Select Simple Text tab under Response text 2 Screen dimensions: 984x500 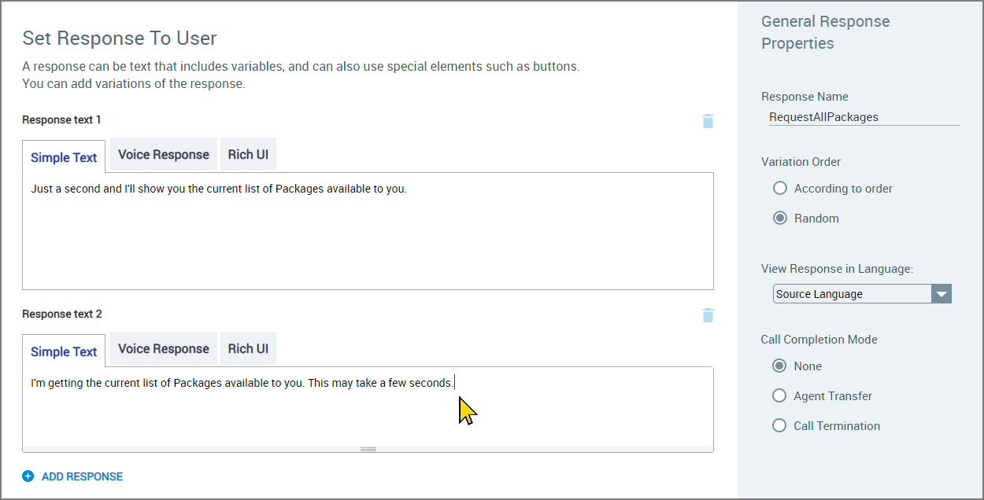[63, 350]
